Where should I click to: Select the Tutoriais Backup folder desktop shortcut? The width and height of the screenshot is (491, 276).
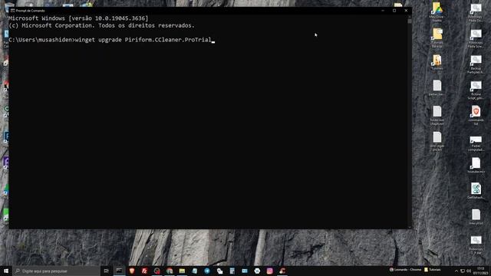pyautogui.click(x=437, y=38)
